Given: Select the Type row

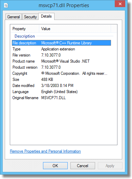Looking at the screenshot, I should coord(61,49).
